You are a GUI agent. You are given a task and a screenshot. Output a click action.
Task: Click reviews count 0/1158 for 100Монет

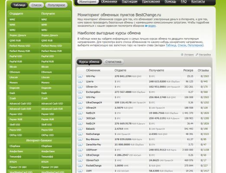[x=205, y=150]
